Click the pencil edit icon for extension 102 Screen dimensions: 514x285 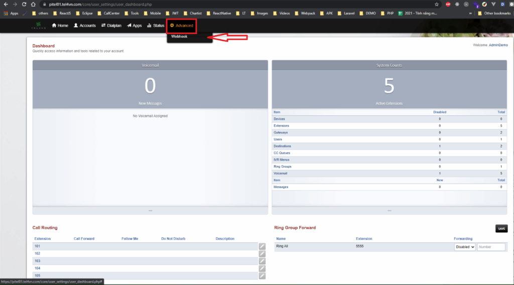click(x=262, y=254)
